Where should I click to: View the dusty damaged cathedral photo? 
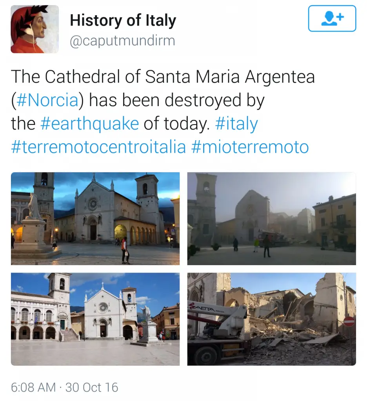point(271,219)
